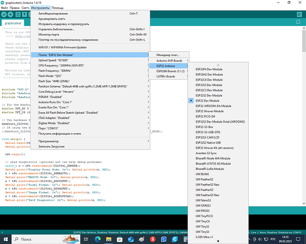Choose Архивировать скетч menu entry
The image size is (306, 244).
click(x=91, y=19)
